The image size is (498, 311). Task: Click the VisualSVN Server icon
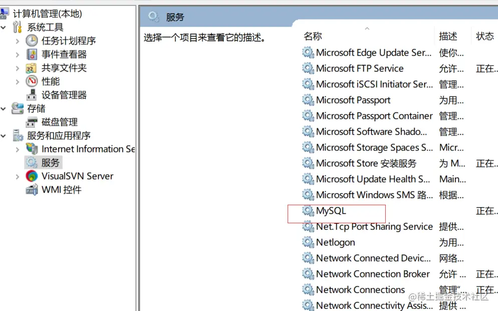point(32,176)
